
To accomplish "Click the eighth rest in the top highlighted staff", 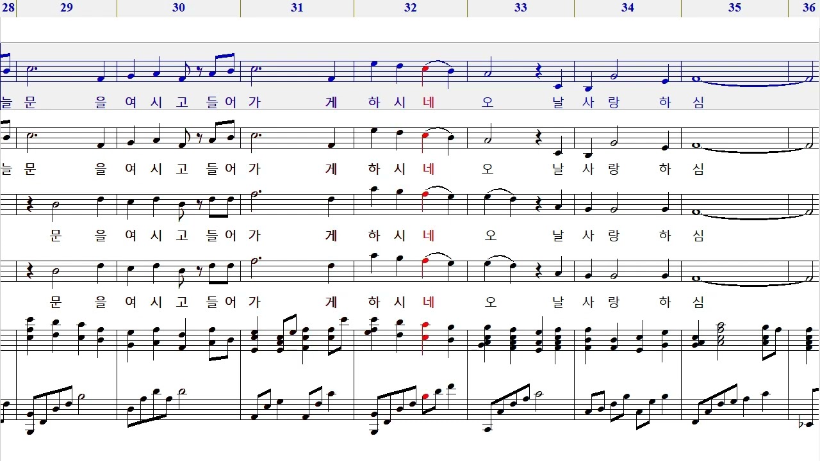I will coord(199,73).
